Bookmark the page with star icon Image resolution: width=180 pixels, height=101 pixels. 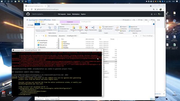157,9
